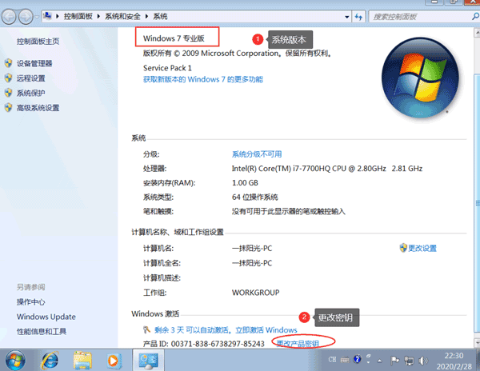Select Control Panel taskbar button
The width and height of the screenshot is (480, 371).
coord(148,361)
